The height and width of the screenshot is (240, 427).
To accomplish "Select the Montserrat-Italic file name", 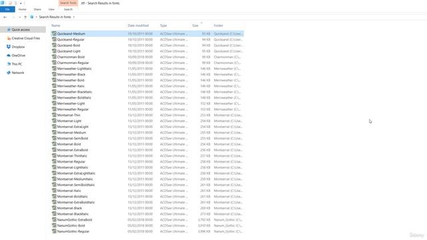I will [69, 191].
